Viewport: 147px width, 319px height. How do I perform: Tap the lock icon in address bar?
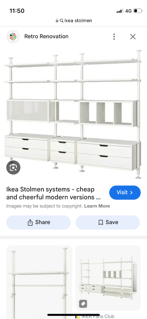pos(57,20)
